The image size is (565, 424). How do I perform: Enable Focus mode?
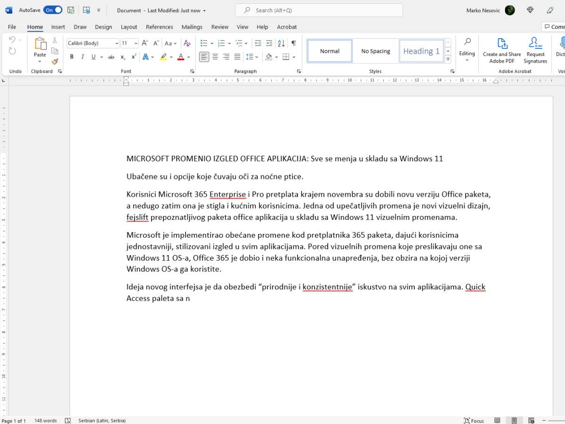pos(474,420)
